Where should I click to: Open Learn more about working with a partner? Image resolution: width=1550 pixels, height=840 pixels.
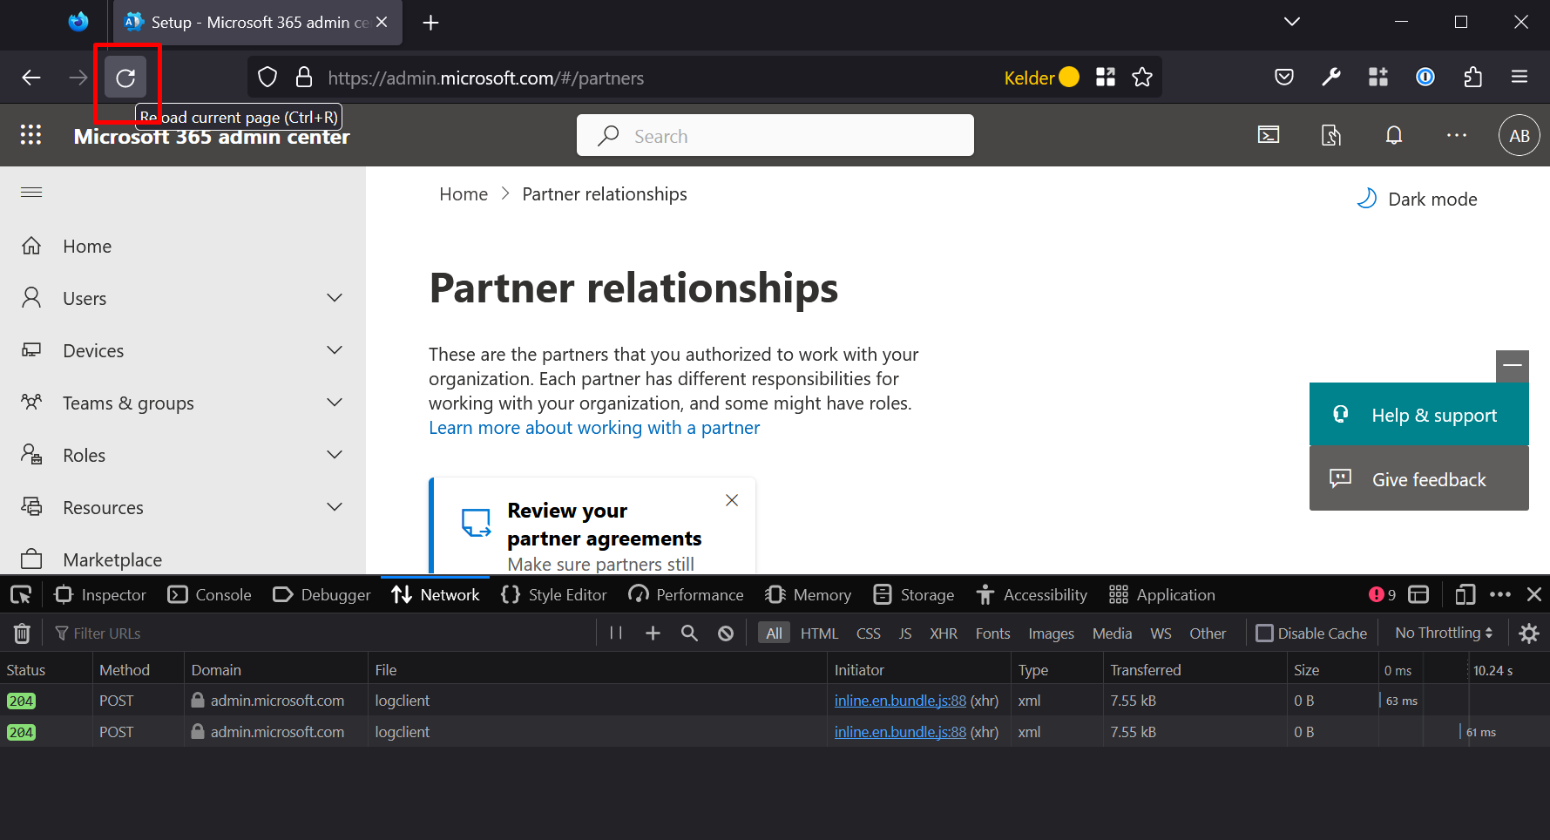tap(594, 428)
